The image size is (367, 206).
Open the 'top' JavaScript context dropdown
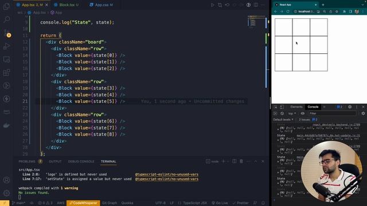[x=292, y=113]
